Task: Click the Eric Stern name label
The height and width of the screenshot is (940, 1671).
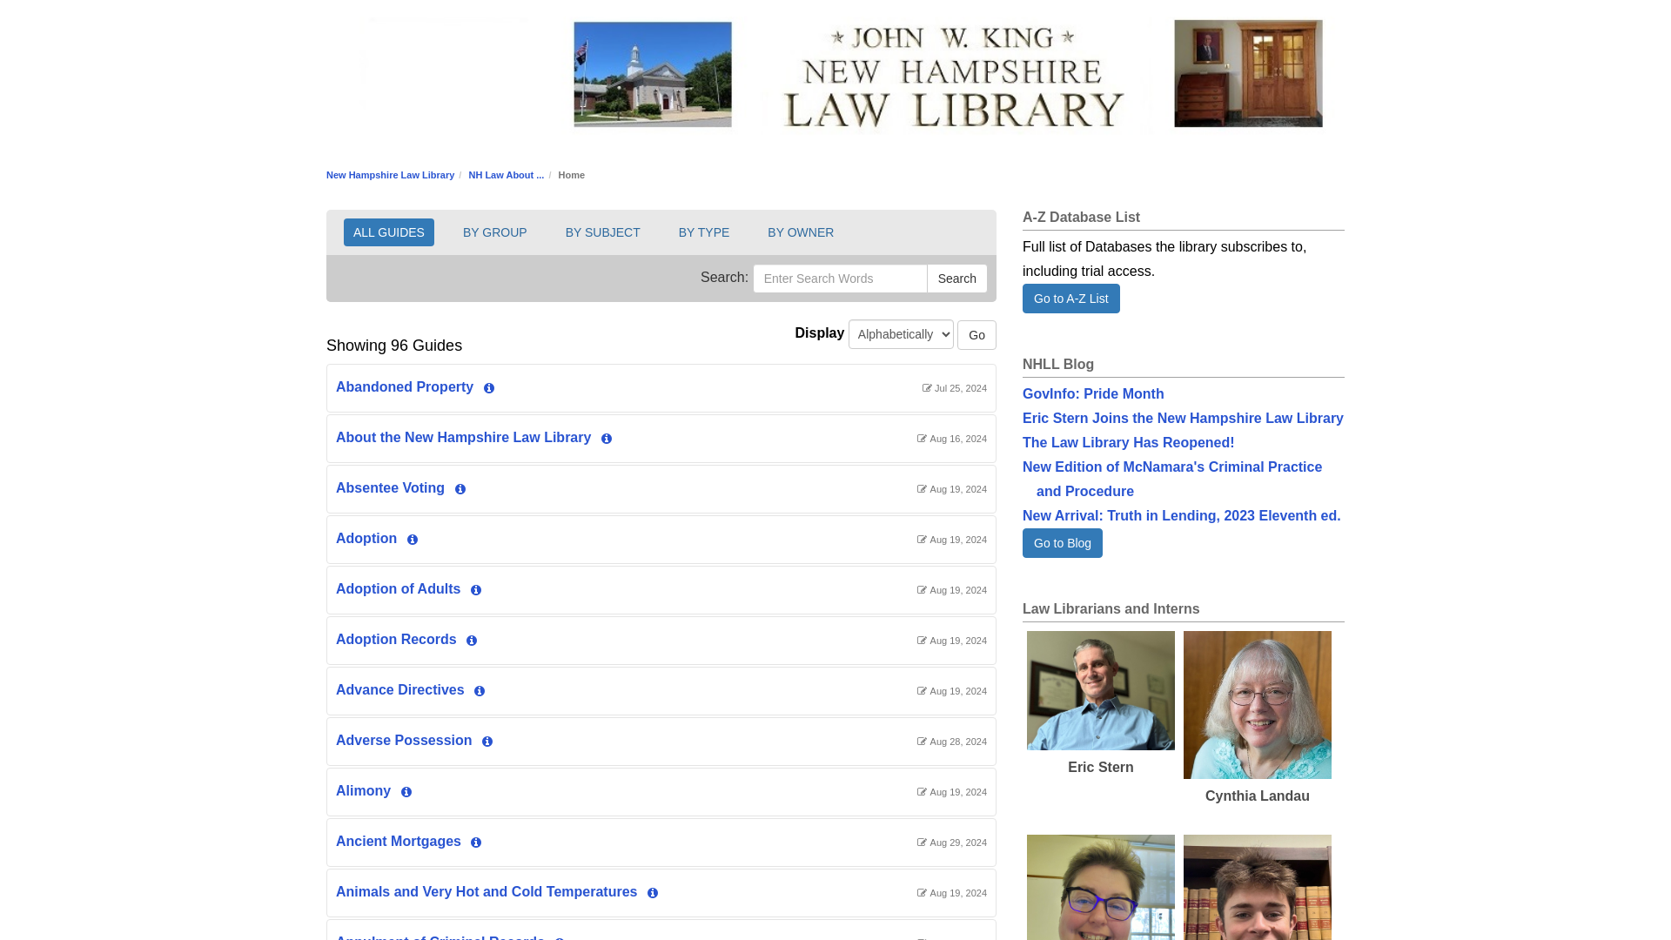Action: coord(1101,768)
